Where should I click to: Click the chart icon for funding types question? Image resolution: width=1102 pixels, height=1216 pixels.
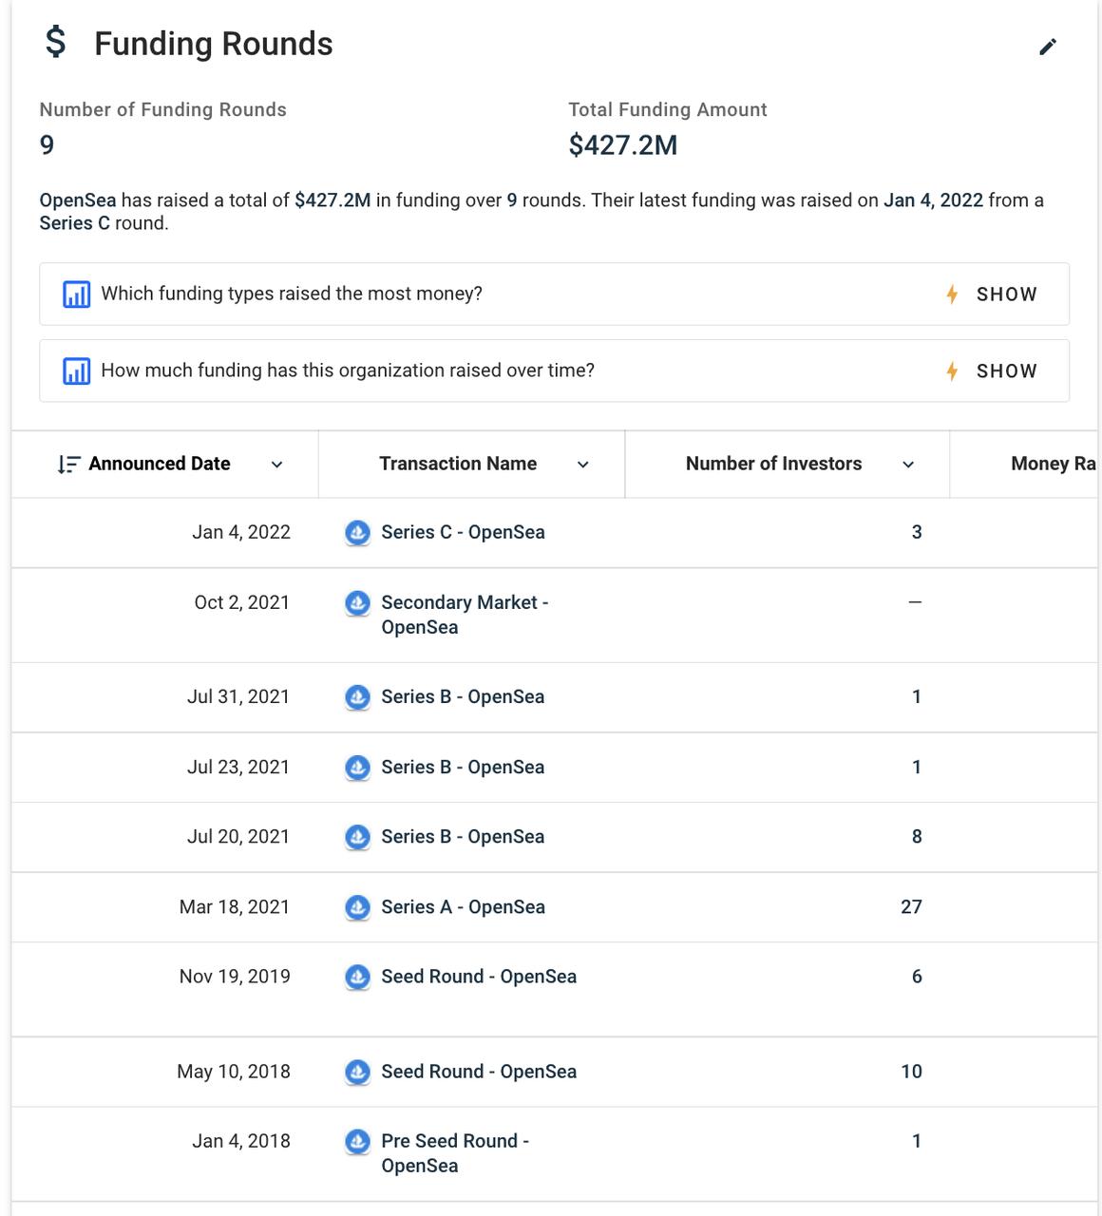[76, 294]
